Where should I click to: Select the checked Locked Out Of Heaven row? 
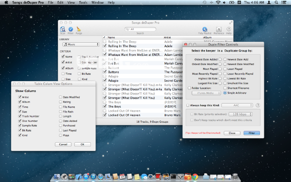coord(142,115)
